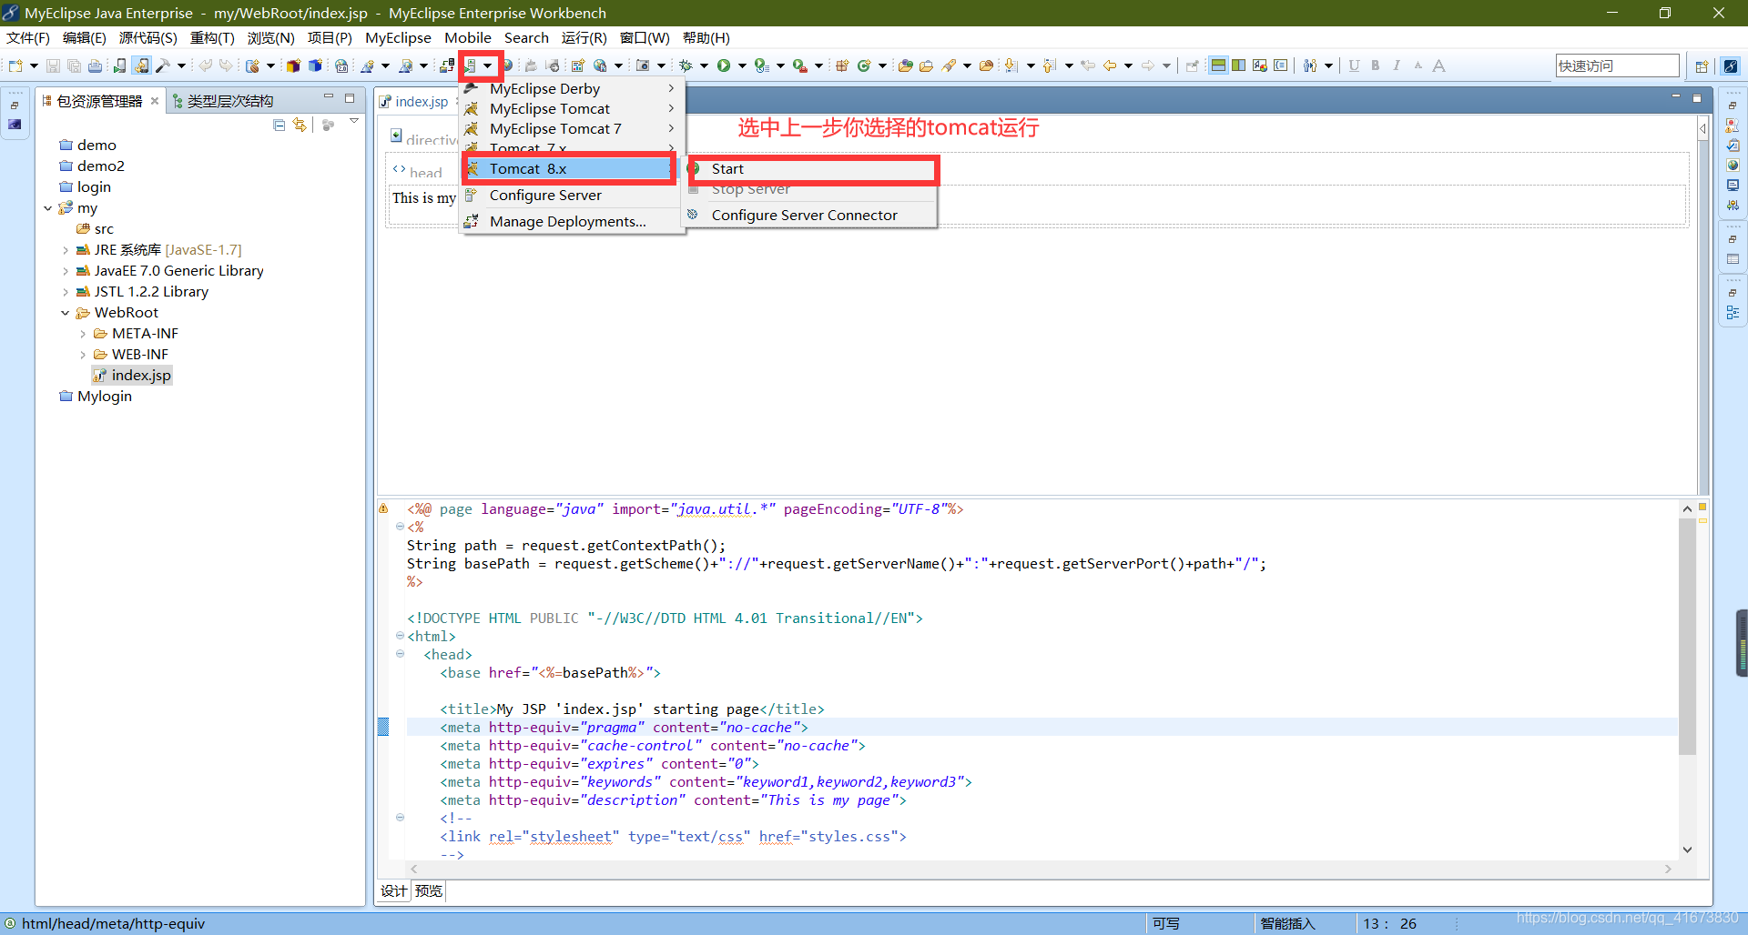Click the Underline formatting icon
Viewport: 1748px width, 935px height.
(x=1354, y=65)
